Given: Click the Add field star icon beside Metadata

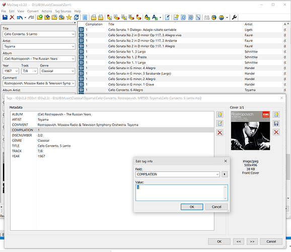Looking at the screenshot, I should (220, 114).
